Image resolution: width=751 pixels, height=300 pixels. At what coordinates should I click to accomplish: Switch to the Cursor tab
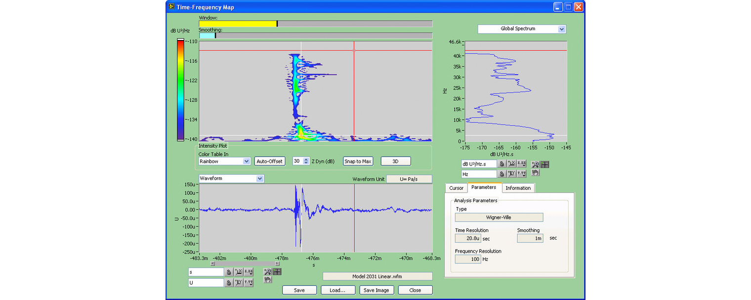pos(456,188)
